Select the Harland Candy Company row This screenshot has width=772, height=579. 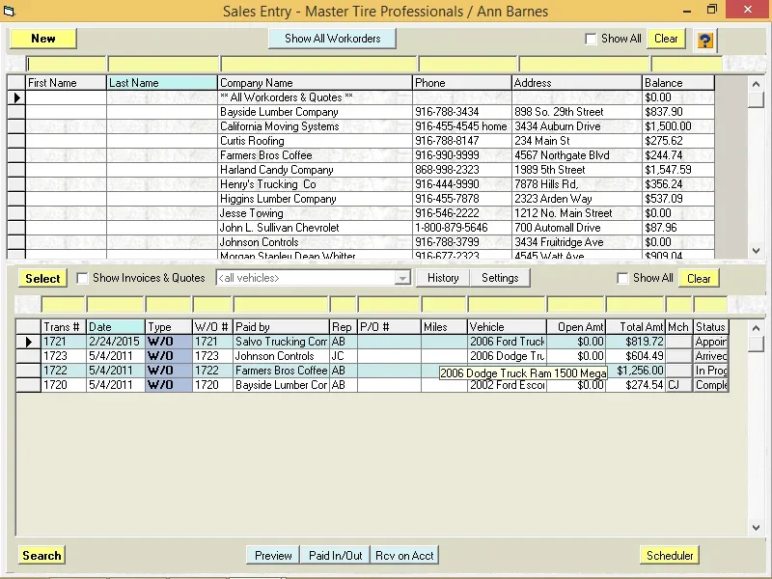tap(277, 170)
